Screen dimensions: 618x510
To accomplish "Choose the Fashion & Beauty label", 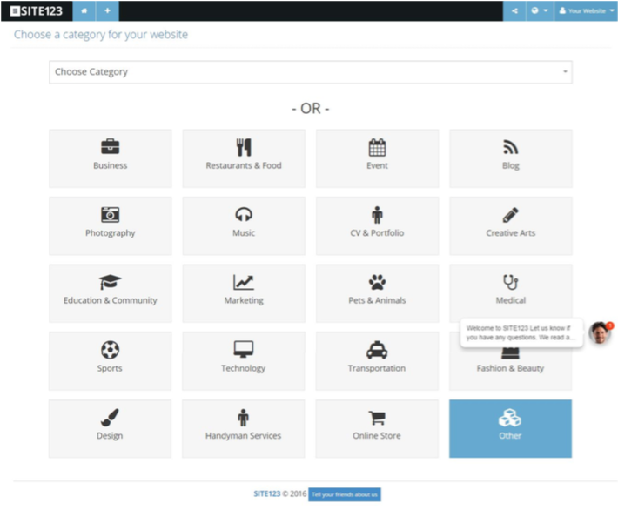I will (x=510, y=368).
